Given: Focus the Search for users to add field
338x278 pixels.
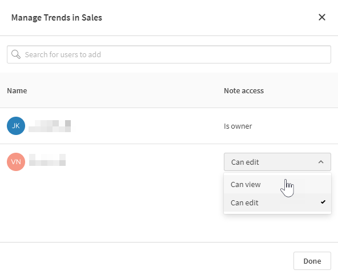Looking at the screenshot, I should coord(169,54).
